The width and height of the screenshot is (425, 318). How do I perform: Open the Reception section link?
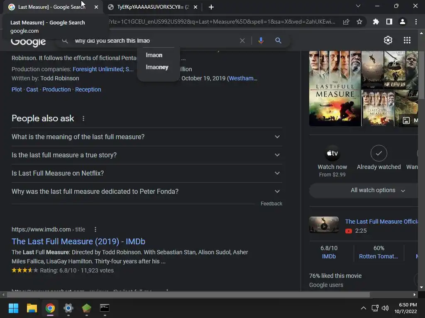pos(88,89)
